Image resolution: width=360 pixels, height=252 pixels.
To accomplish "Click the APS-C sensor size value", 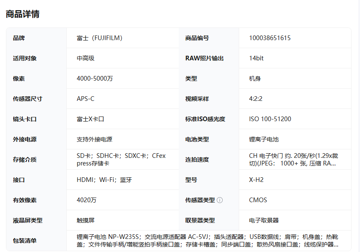I will coord(85,99).
